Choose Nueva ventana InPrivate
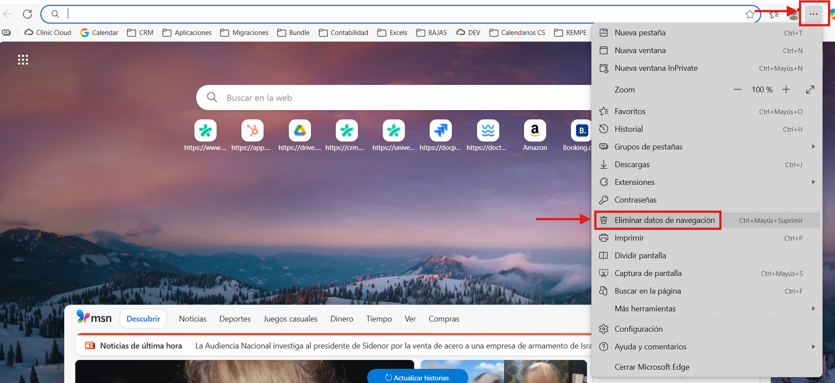 point(656,68)
